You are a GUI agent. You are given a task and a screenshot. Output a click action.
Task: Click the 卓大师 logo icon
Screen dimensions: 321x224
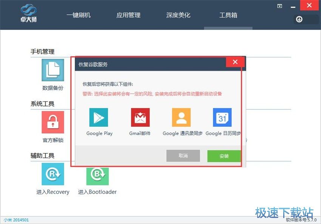click(x=29, y=14)
